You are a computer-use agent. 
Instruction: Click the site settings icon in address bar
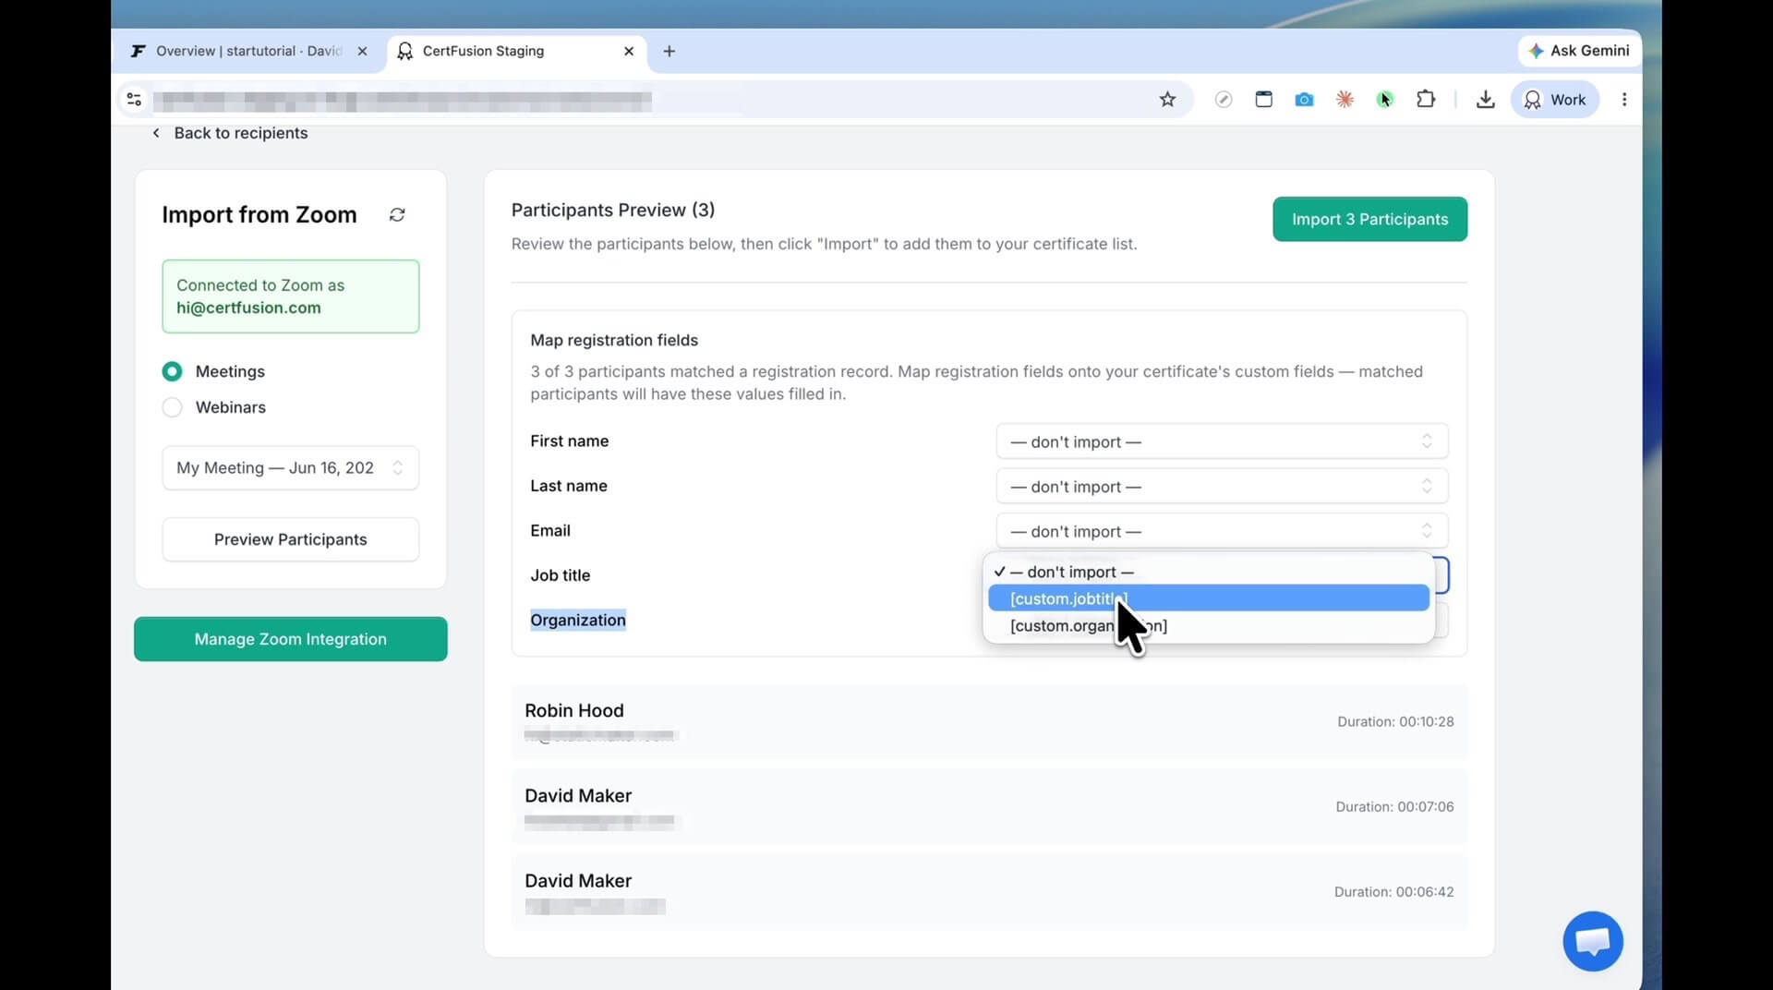[x=134, y=100]
